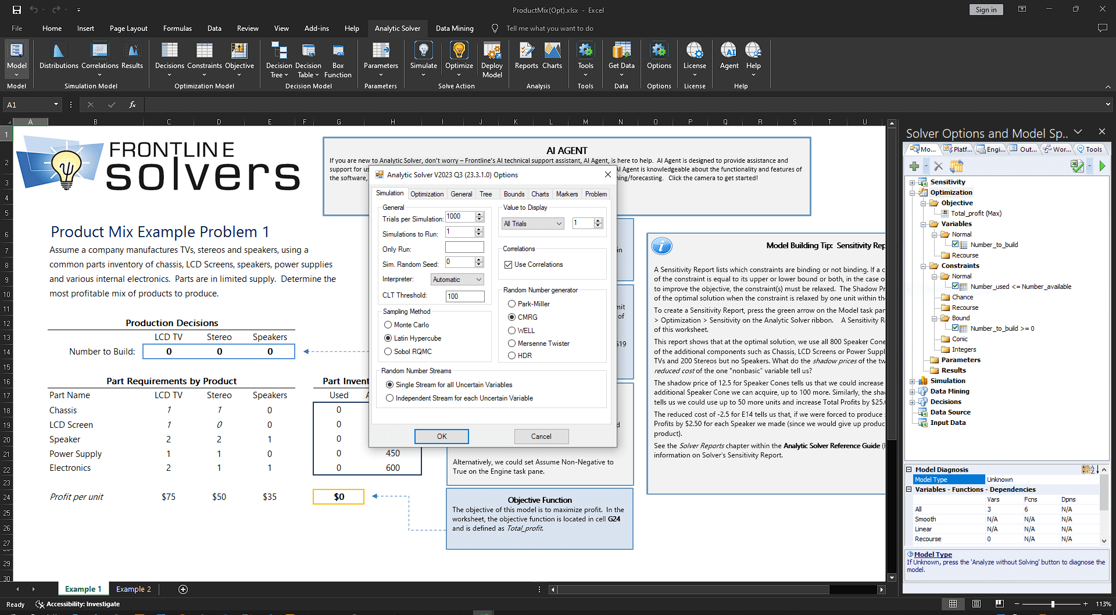Open the All Trials value dropdown

coord(533,224)
